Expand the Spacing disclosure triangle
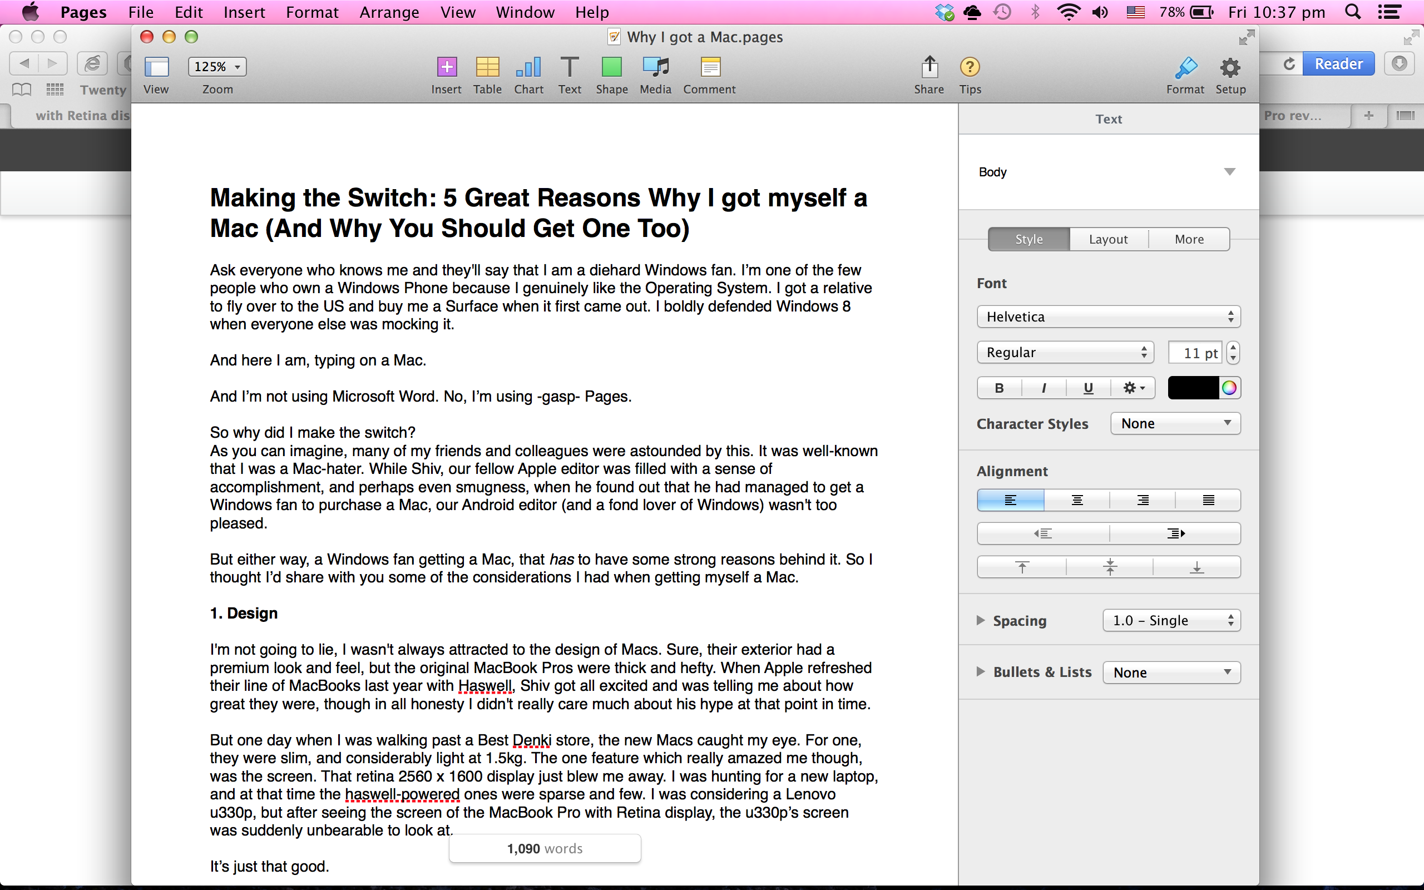1424x890 pixels. (x=980, y=620)
